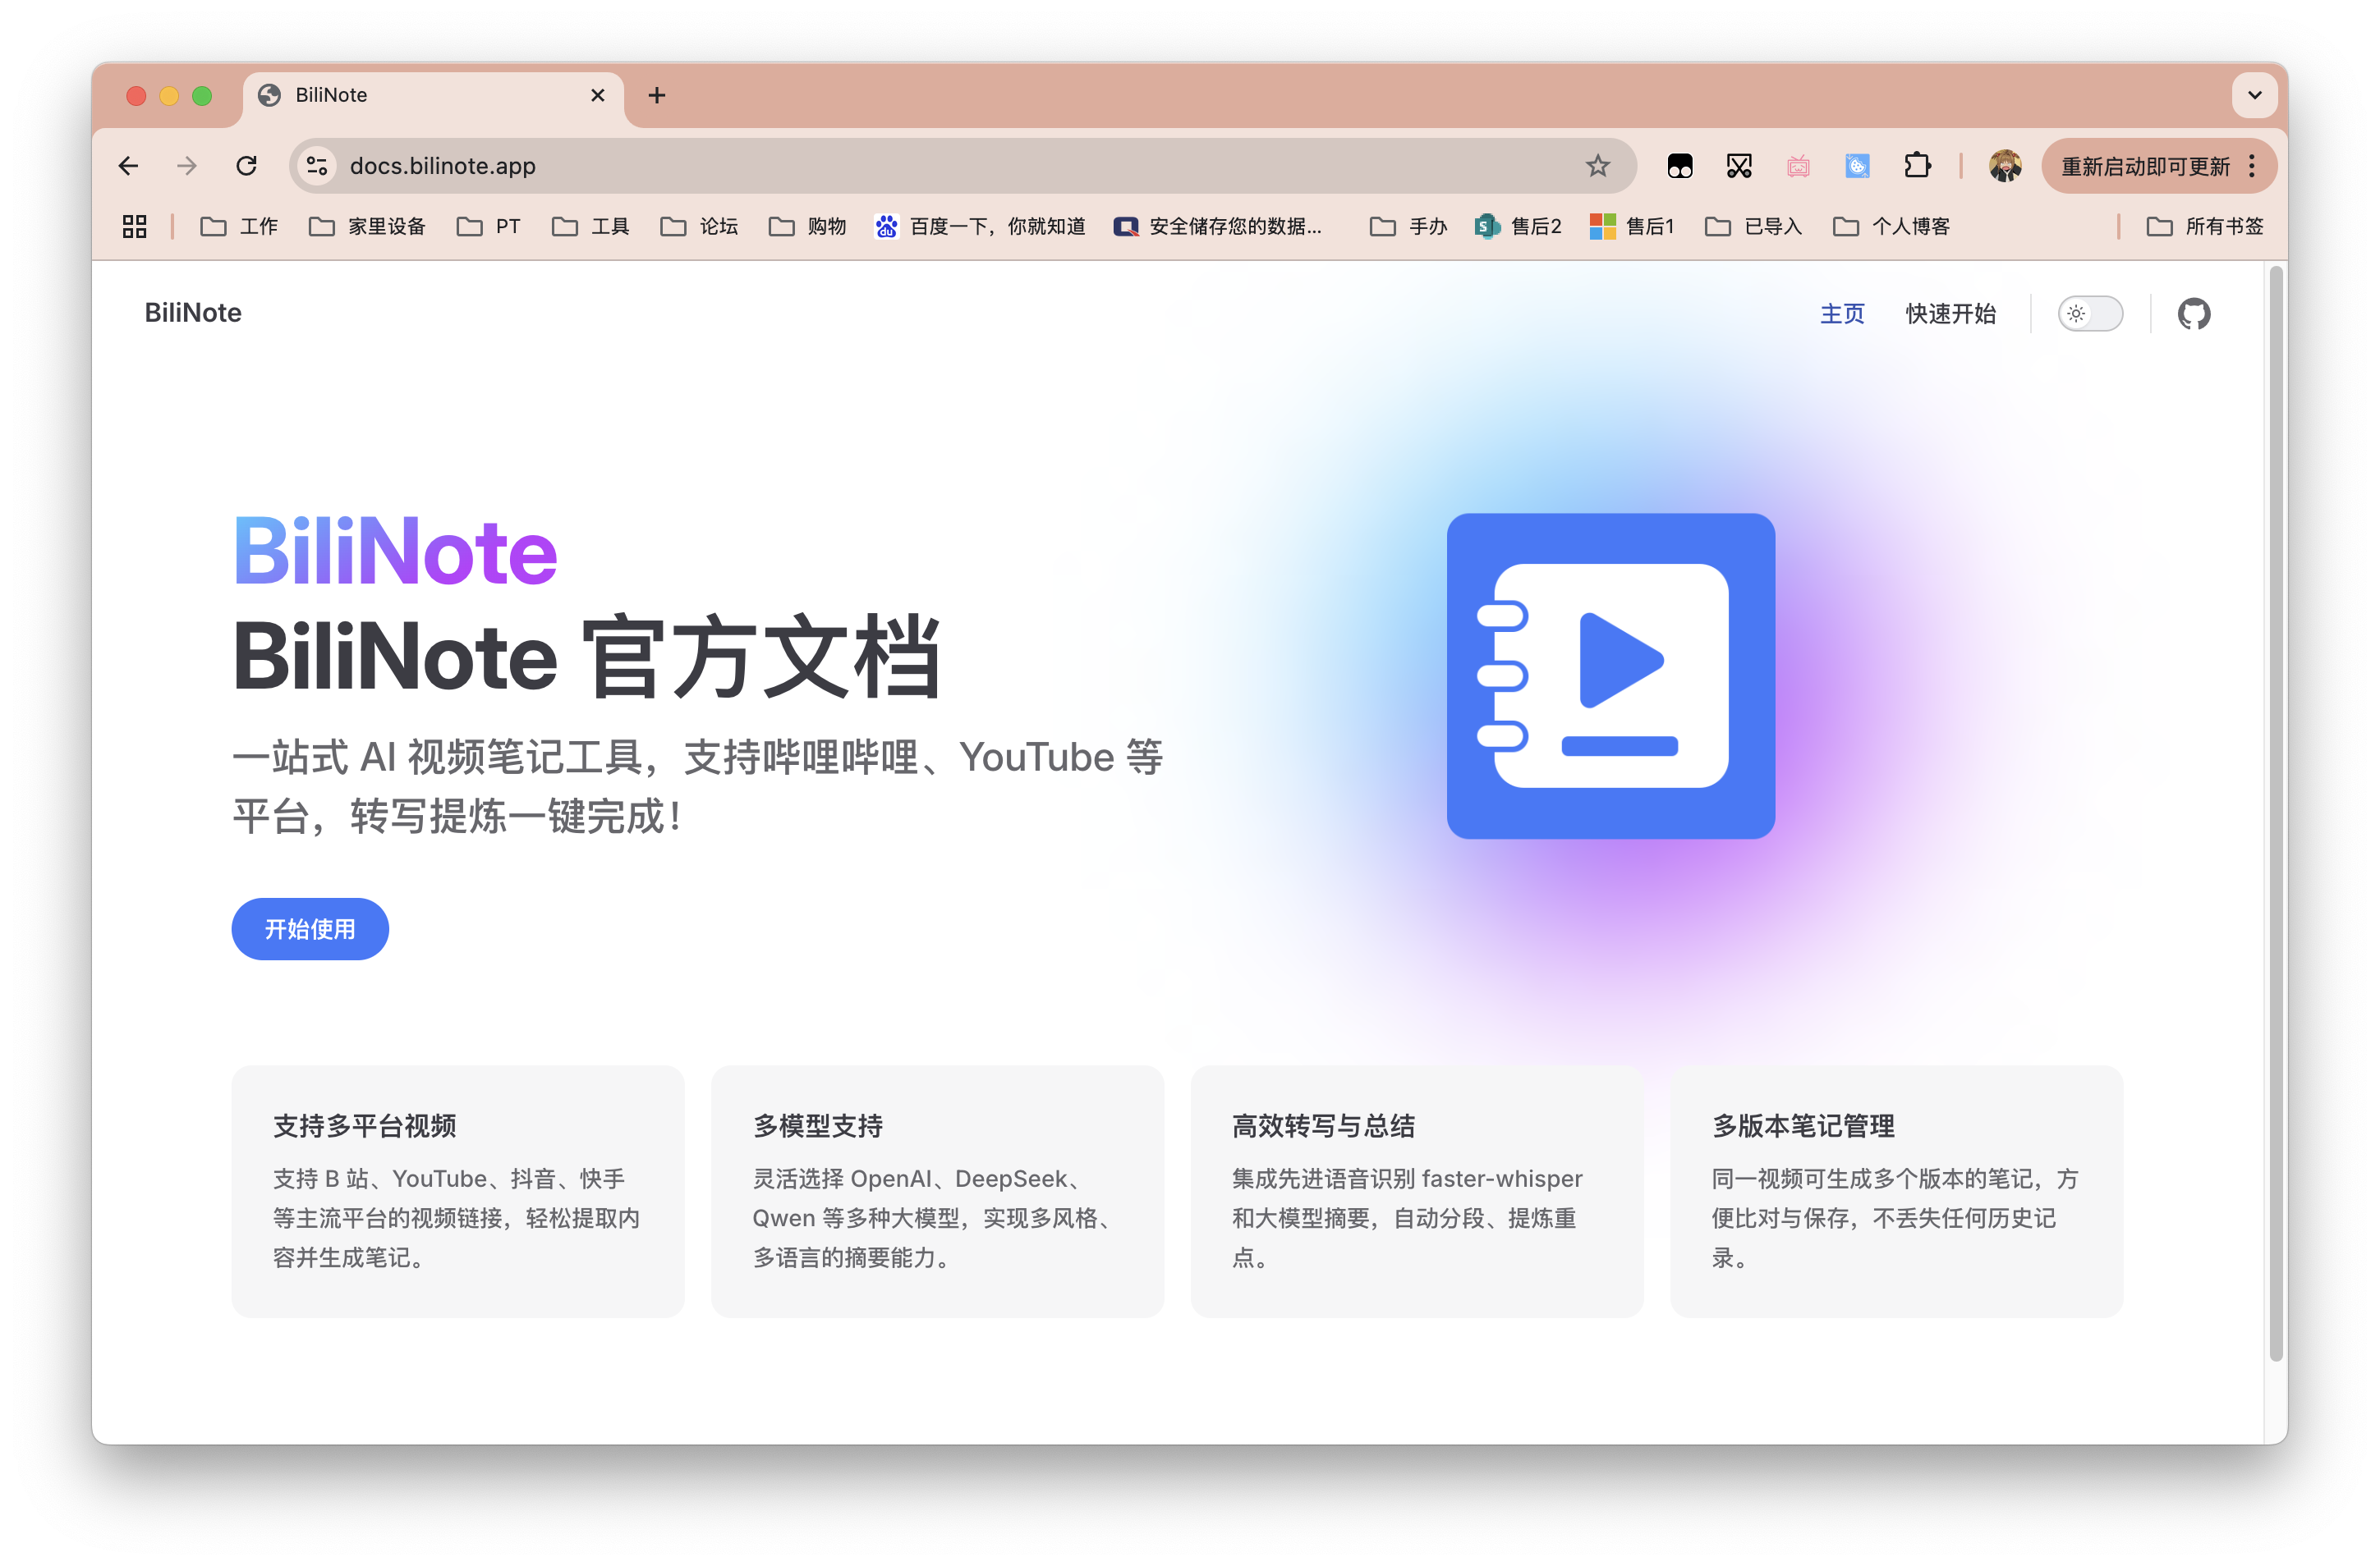The width and height of the screenshot is (2380, 1566).
Task: Open the bilibili TV extension icon
Action: 1798,165
